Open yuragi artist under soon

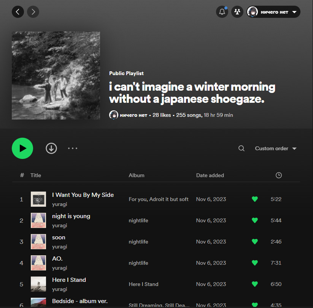click(59, 247)
